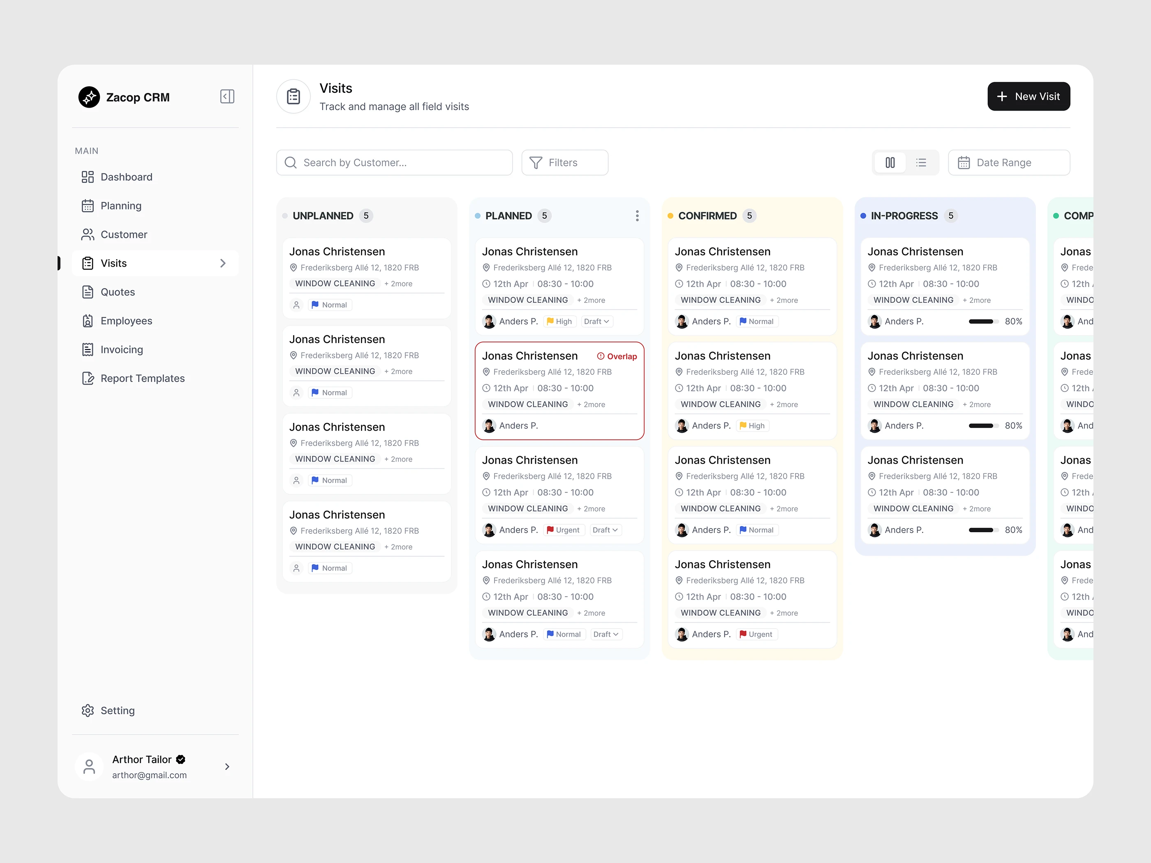Click WINDOW CLEANING tag on last Confirmed card
The image size is (1151, 863).
tap(721, 613)
